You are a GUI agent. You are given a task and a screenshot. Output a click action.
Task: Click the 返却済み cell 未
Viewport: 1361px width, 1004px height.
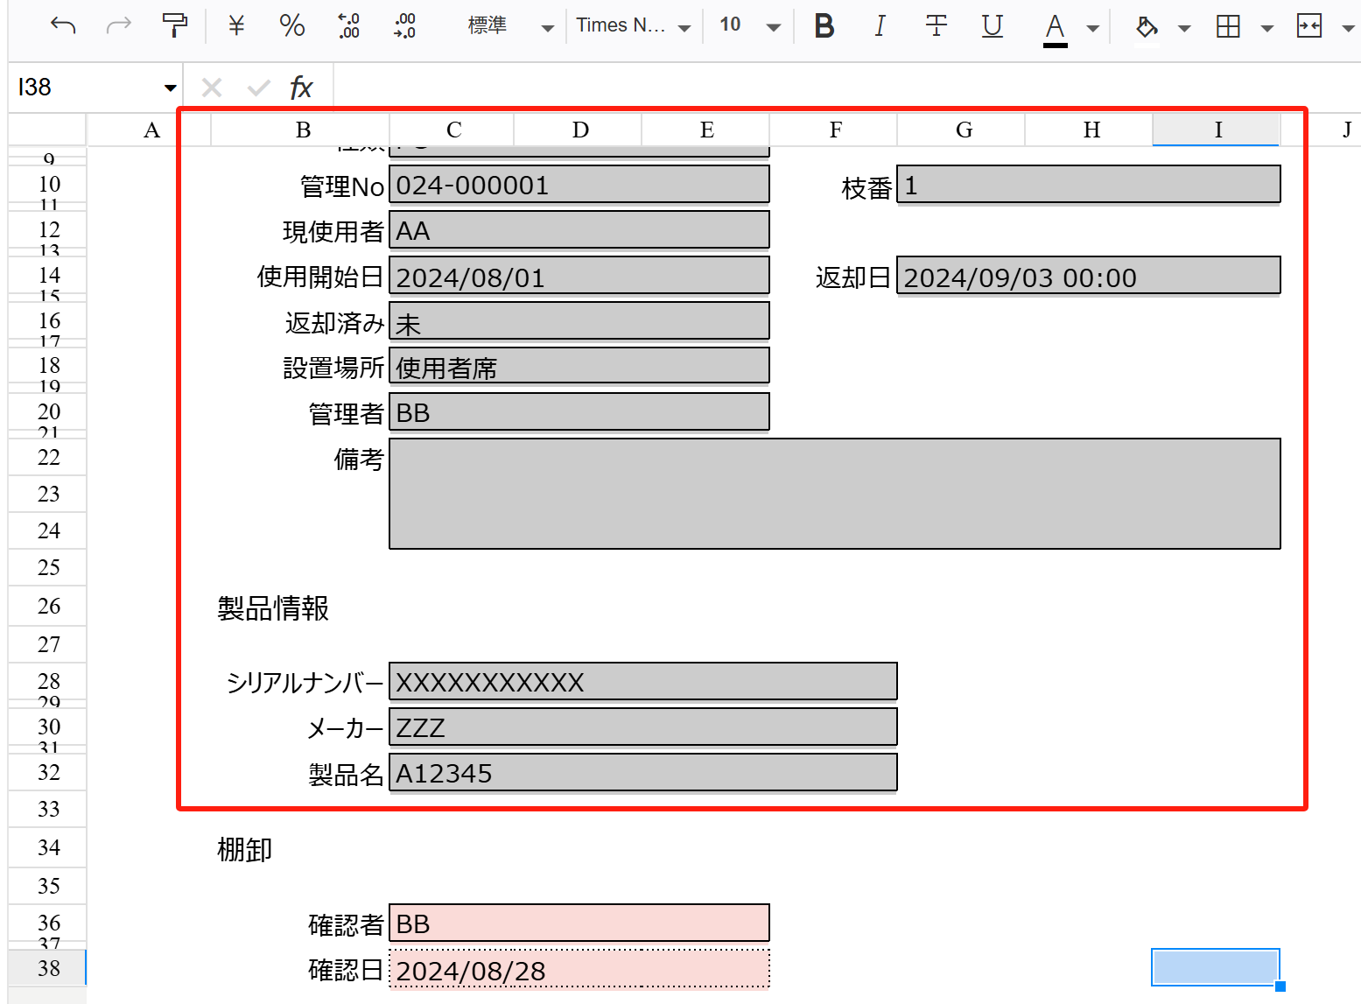point(579,321)
